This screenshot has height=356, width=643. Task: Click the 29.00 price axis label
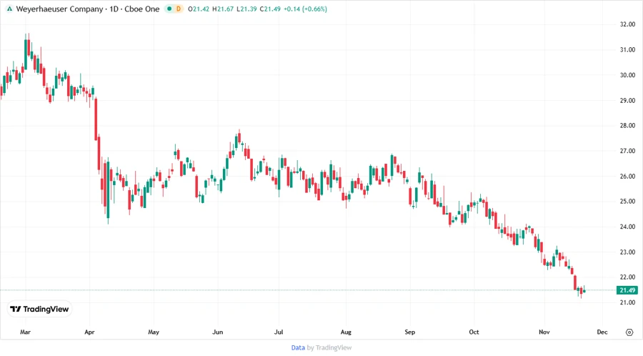click(x=627, y=100)
